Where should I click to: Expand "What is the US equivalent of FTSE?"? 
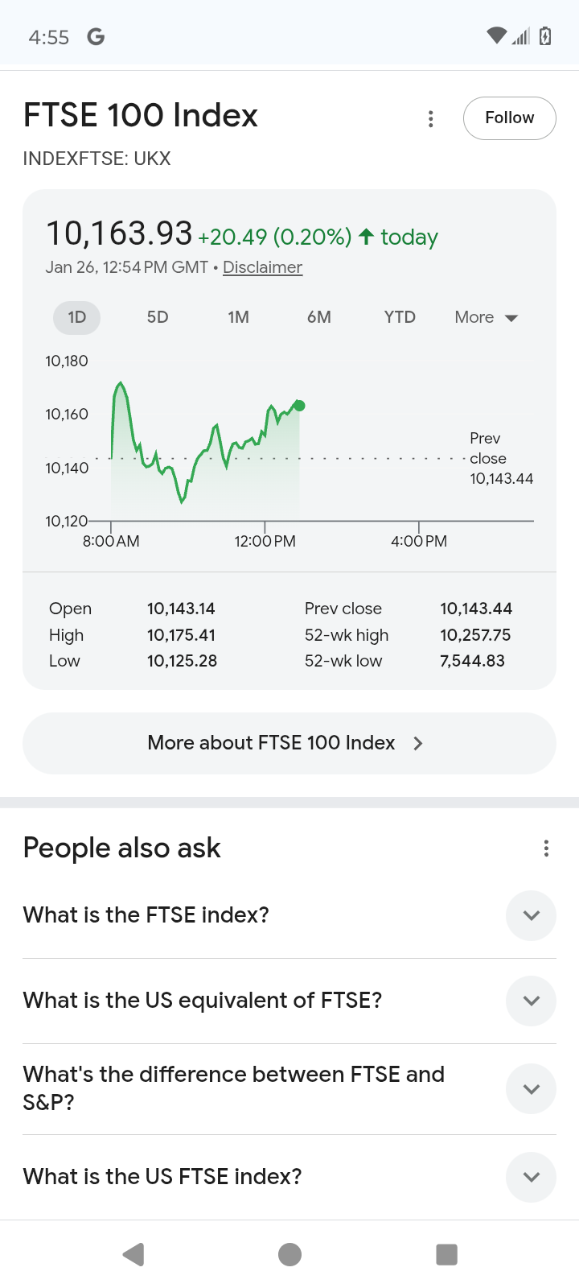pos(531,1001)
